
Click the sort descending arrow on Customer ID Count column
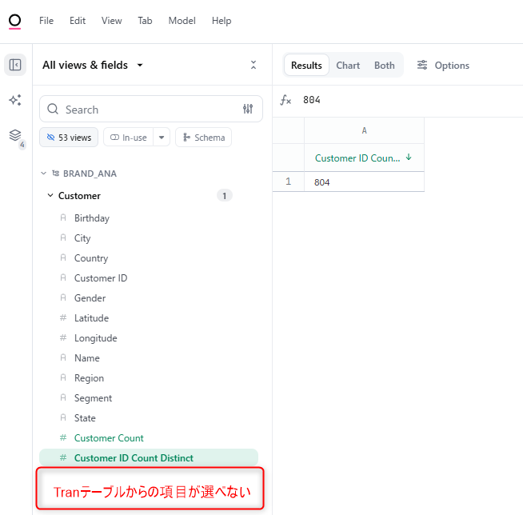click(x=409, y=157)
